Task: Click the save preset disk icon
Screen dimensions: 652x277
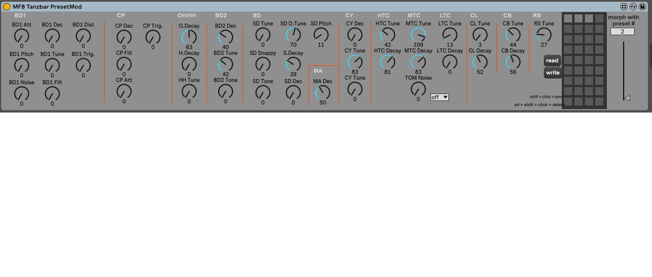Action: click(642, 7)
